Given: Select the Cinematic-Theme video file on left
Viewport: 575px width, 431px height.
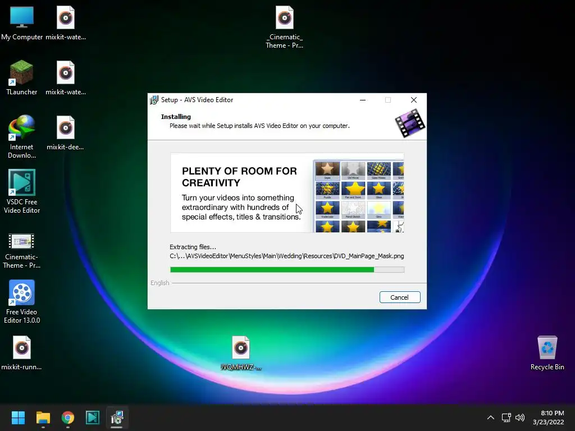Looking at the screenshot, I should point(22,251).
